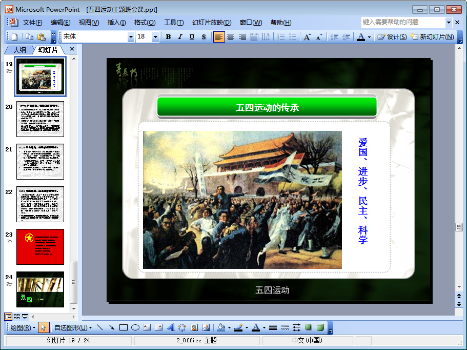
Task: Apply distributed text alignment
Action: coord(254,36)
